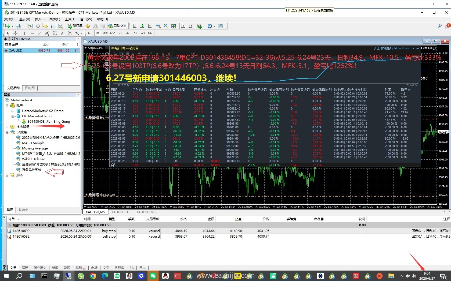Collapse the EA交易 tree node
The image size is (451, 281).
point(7,132)
